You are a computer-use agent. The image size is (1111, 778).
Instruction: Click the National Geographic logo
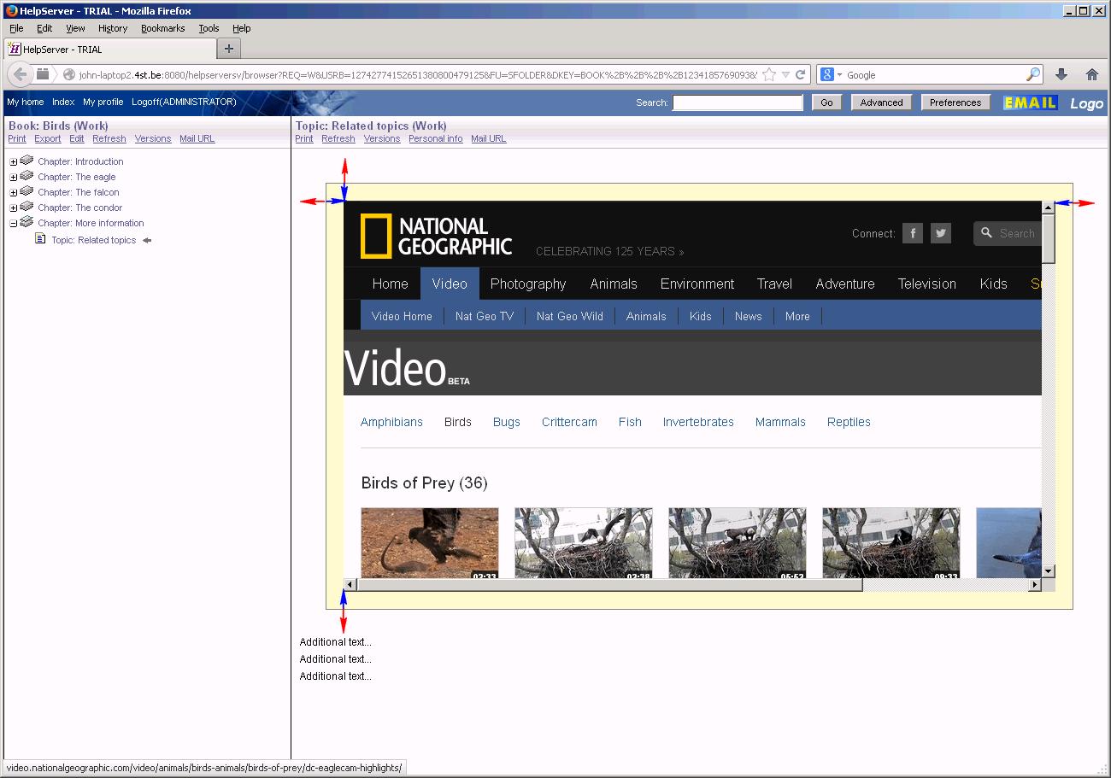[x=436, y=236]
